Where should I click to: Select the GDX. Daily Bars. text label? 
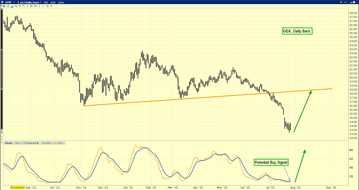(x=297, y=31)
